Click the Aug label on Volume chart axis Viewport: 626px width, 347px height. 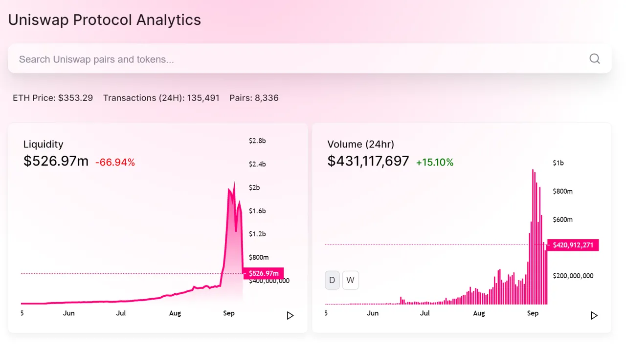(x=479, y=313)
